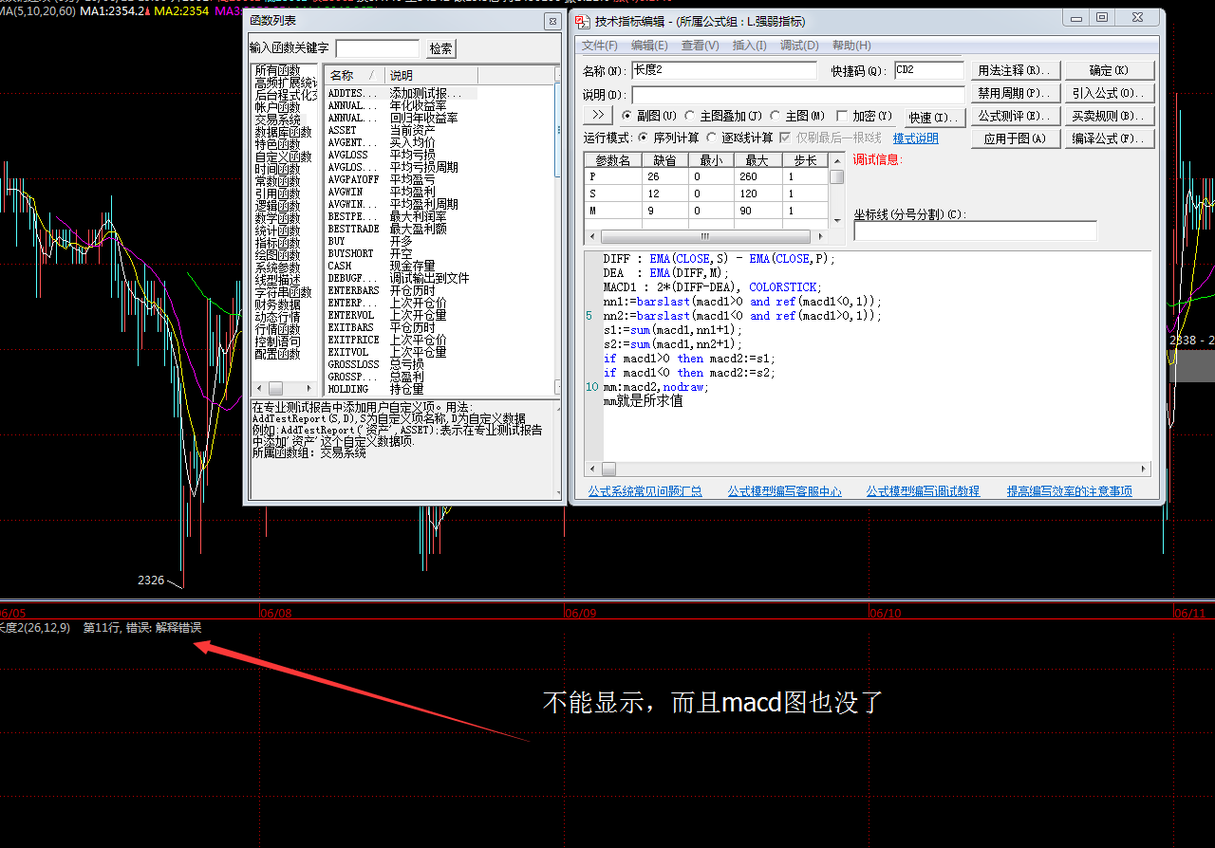The width and height of the screenshot is (1215, 848).
Task: Click the 说明 input field
Action: pos(798,95)
